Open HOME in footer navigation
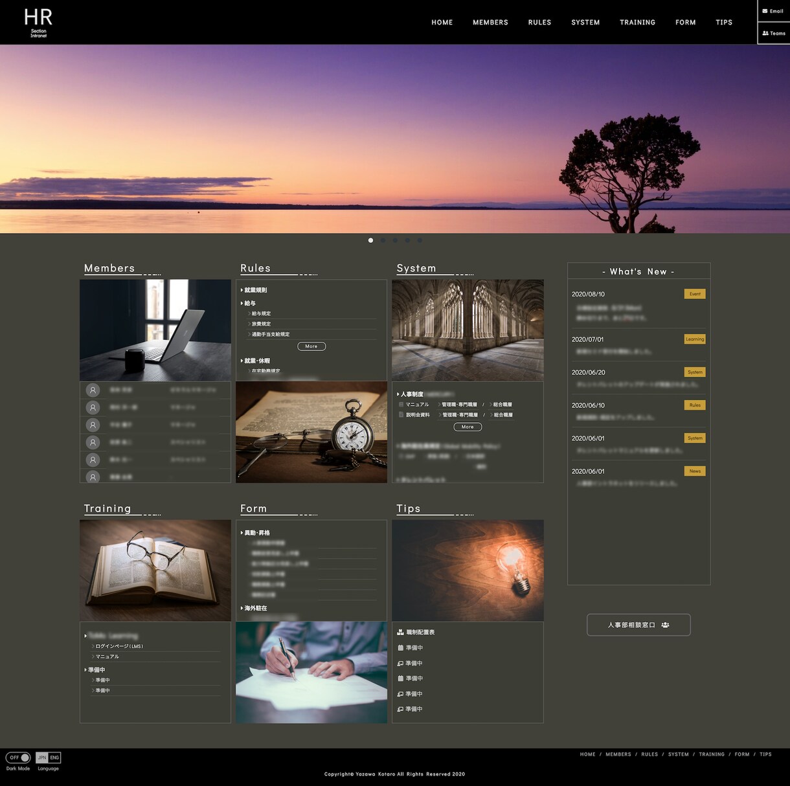 (587, 754)
